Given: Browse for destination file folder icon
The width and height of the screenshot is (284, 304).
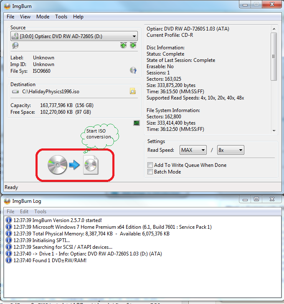Looking at the screenshot, I should coord(133,91).
